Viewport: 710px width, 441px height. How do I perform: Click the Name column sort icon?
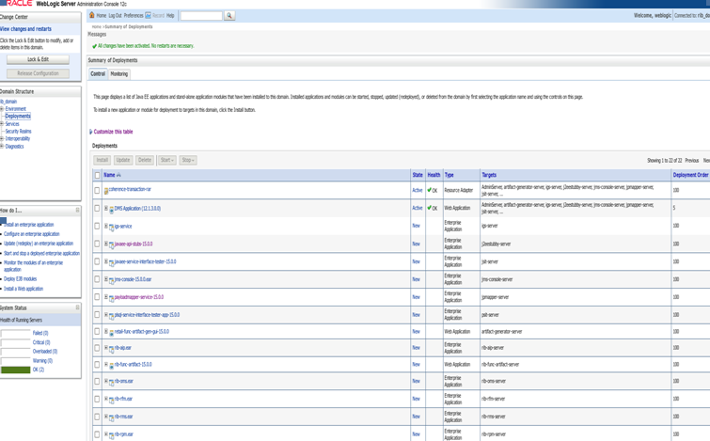[118, 175]
